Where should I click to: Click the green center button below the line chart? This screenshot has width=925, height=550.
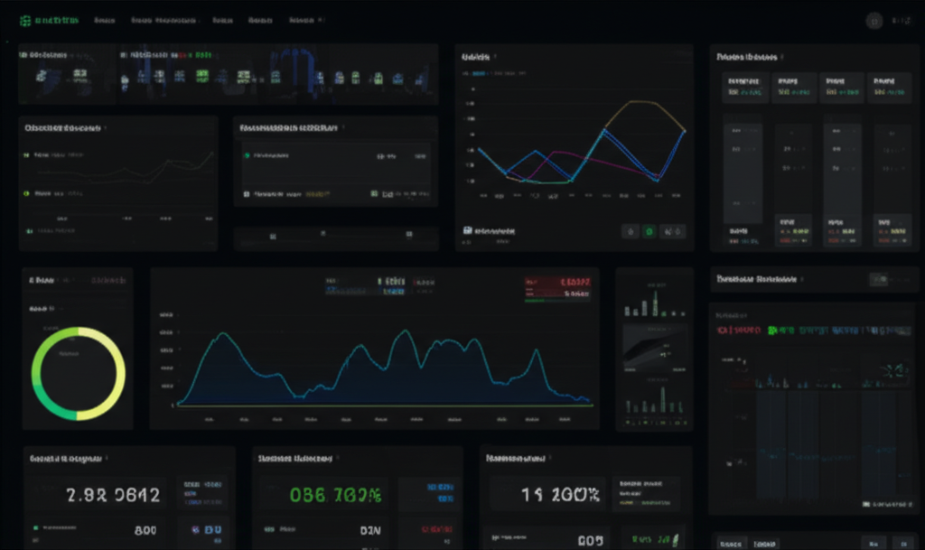click(649, 232)
